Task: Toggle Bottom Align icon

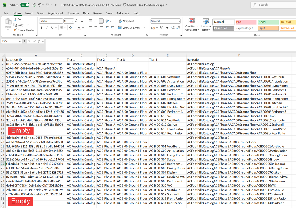Action: coord(101,21)
